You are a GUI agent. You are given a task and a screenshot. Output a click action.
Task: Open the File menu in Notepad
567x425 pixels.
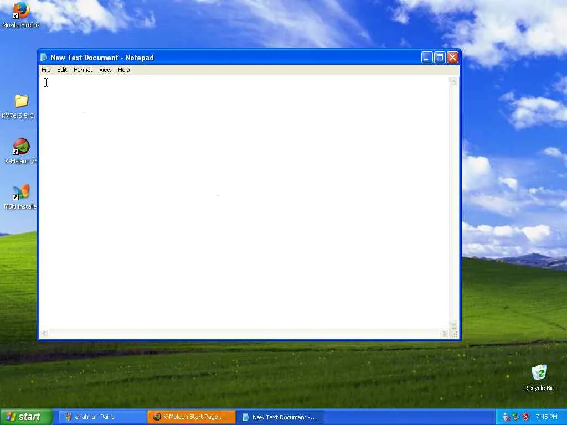pos(46,70)
